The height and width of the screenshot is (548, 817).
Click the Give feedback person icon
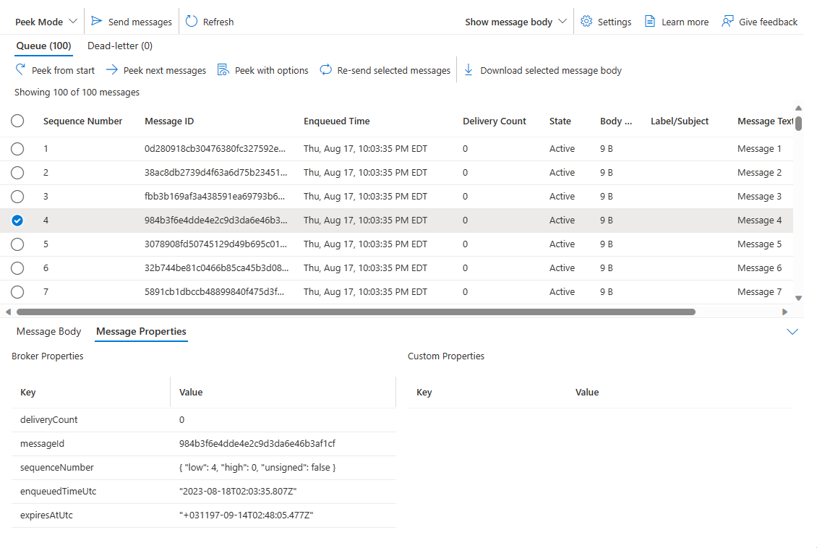pyautogui.click(x=727, y=22)
